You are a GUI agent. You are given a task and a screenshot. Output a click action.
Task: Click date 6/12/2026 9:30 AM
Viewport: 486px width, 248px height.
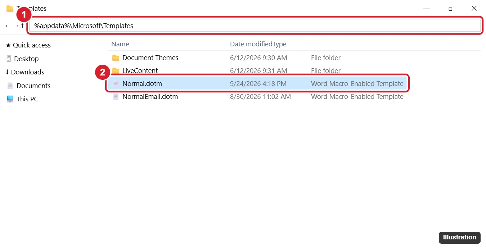pyautogui.click(x=258, y=58)
